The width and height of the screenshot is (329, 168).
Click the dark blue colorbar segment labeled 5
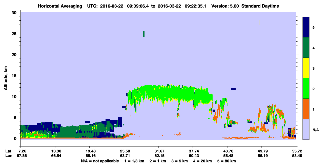[x=306, y=27]
